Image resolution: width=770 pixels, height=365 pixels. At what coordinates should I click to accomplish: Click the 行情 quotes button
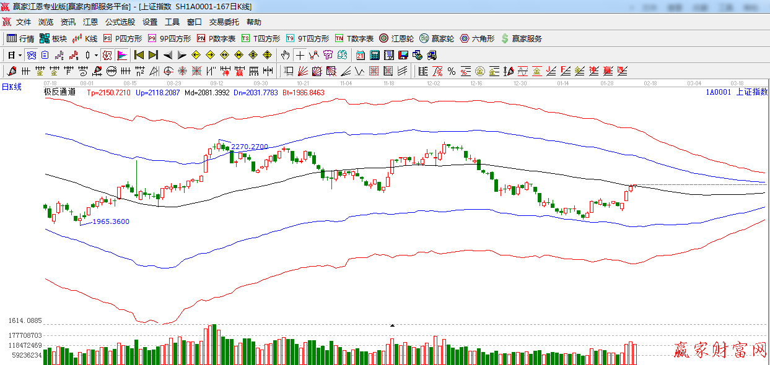click(20, 38)
